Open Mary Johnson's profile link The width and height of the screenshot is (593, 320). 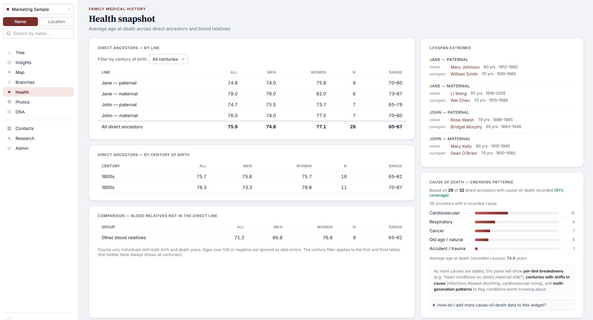click(465, 67)
